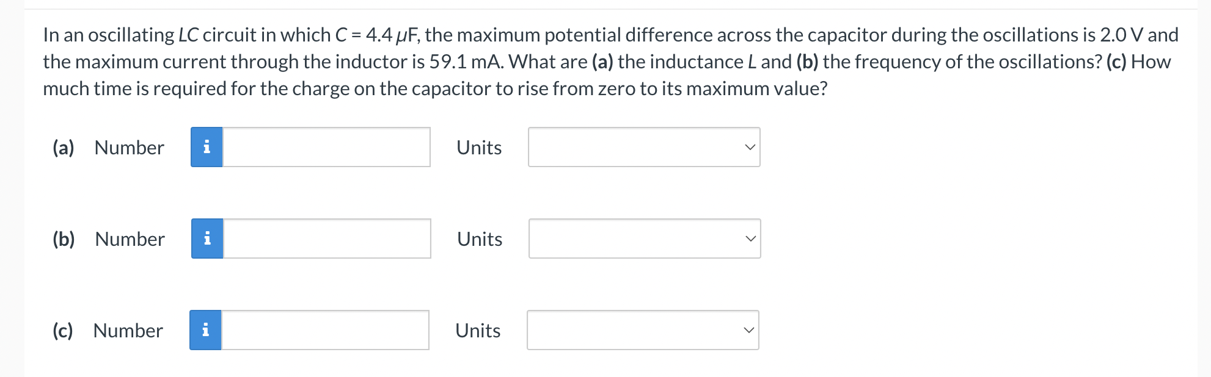Click the Number field for part (c)
Image resolution: width=1211 pixels, height=377 pixels.
click(x=327, y=330)
